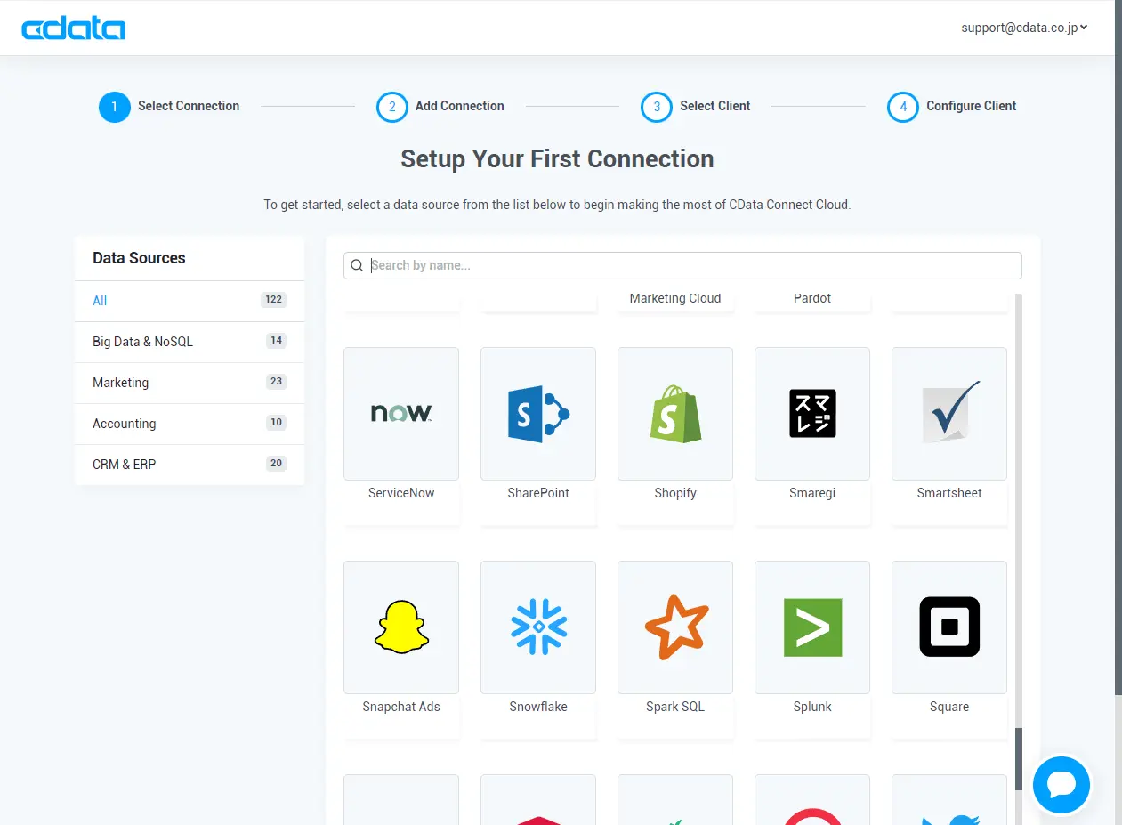Open the Smartsheet checkmark icon
Viewport: 1122px width, 825px height.
click(x=949, y=413)
